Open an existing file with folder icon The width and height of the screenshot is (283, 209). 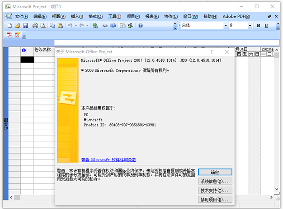point(18,26)
